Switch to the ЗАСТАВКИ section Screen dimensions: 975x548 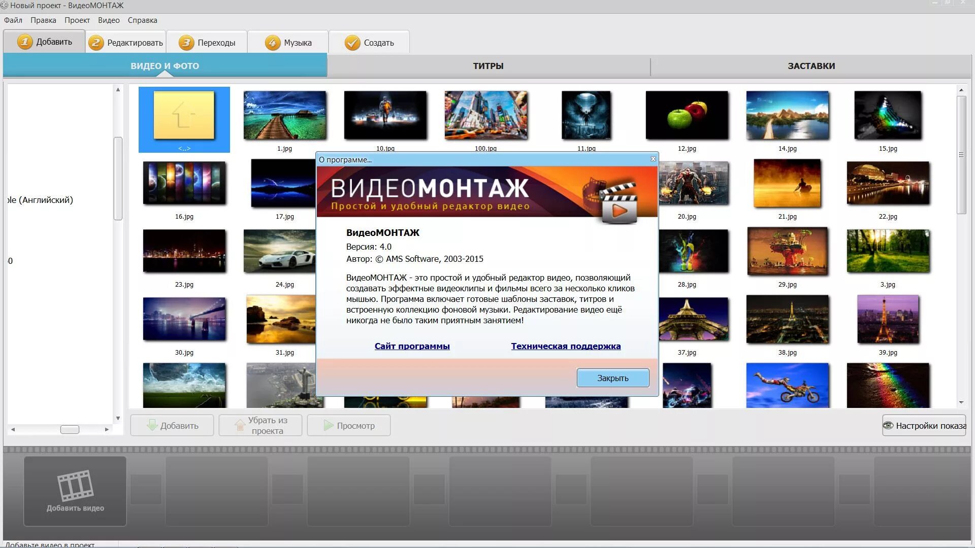(811, 66)
